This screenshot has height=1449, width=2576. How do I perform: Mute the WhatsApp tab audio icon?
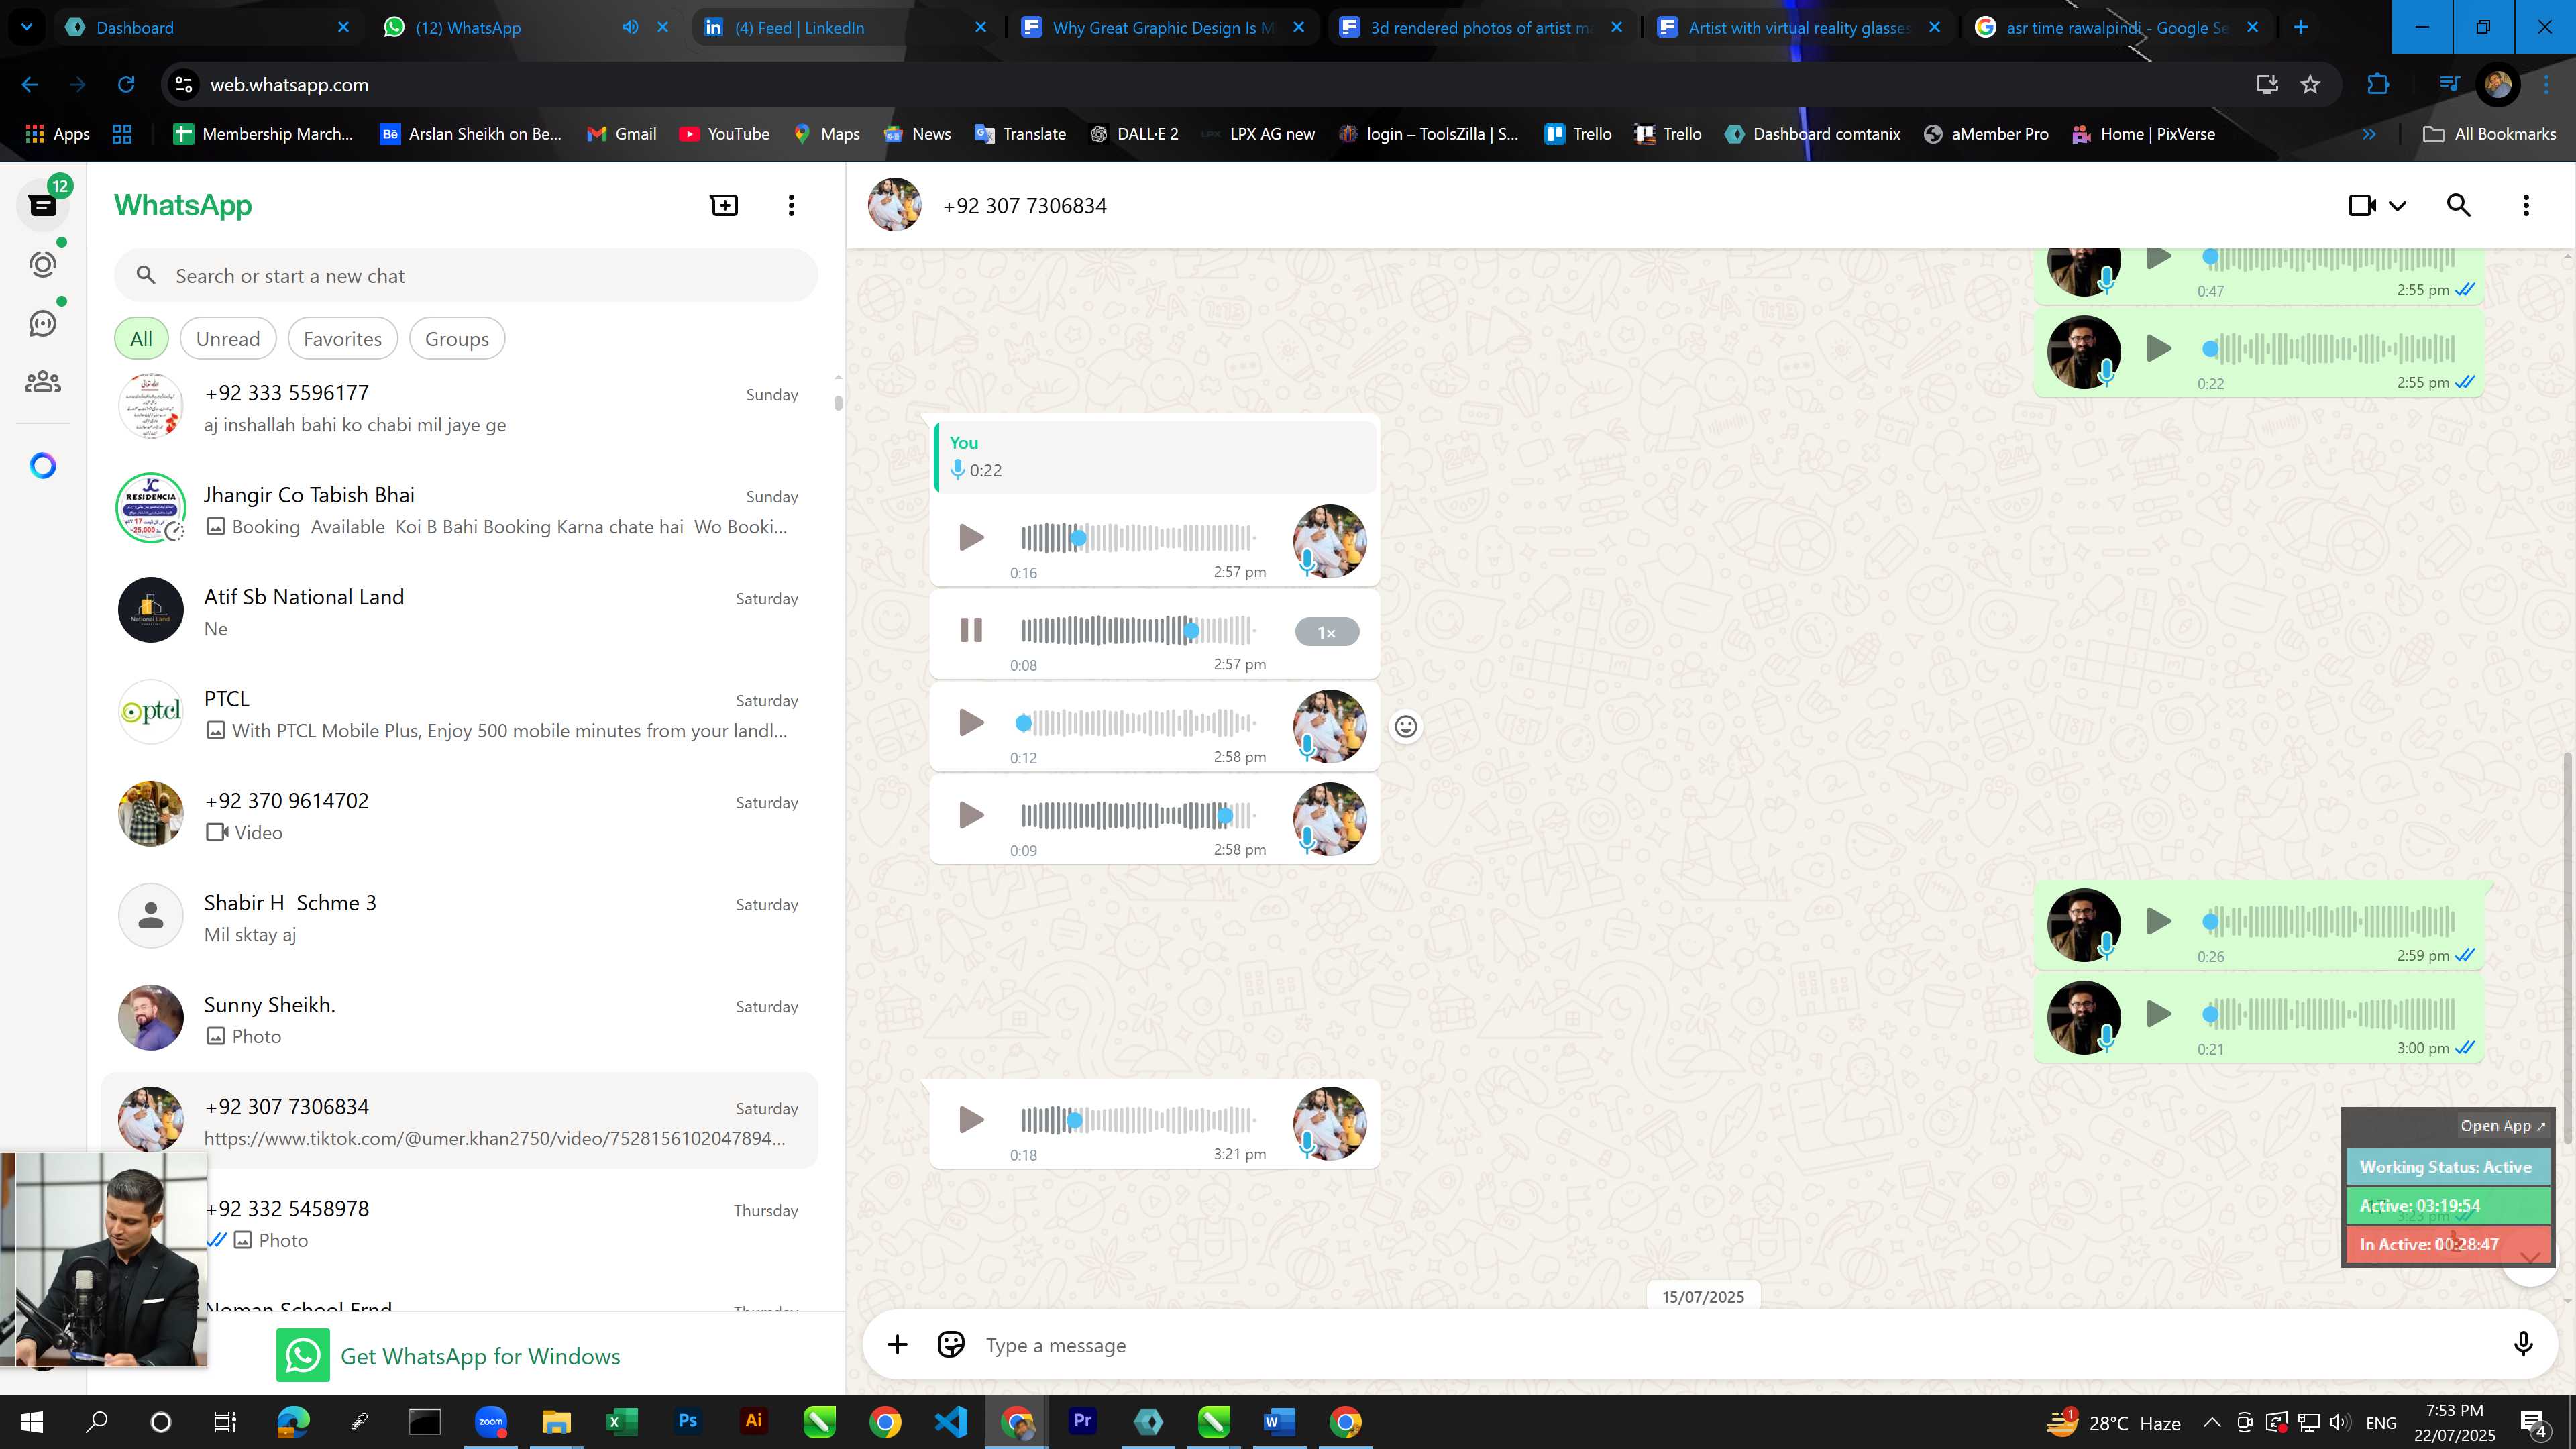coord(630,27)
